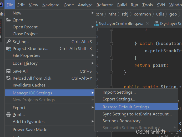Click the Open folder icon

(x=8, y=20)
